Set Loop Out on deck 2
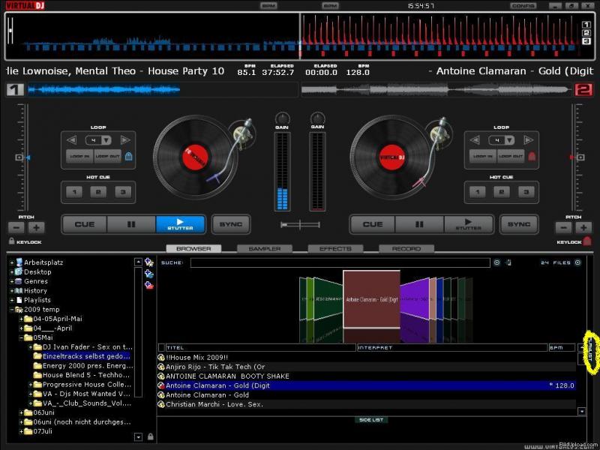 [x=511, y=157]
